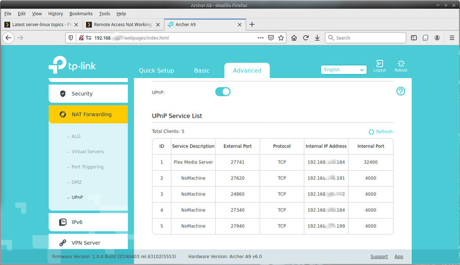The width and height of the screenshot is (460, 265).
Task: Click the blue chat-face extension icon in the toolbar
Action: pos(425,38)
